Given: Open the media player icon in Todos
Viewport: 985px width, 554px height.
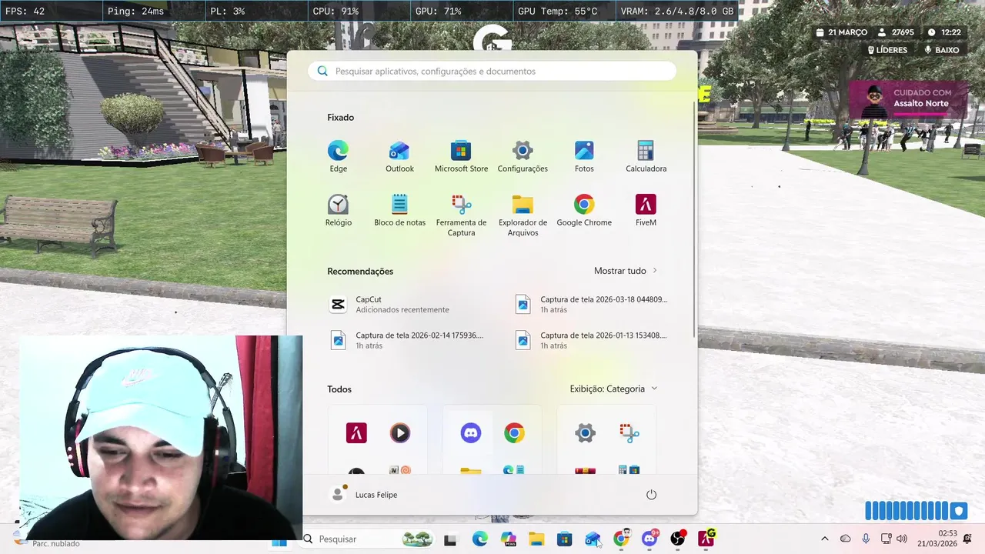Looking at the screenshot, I should [399, 433].
